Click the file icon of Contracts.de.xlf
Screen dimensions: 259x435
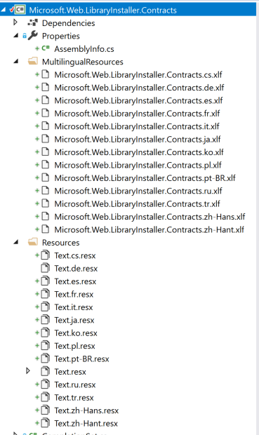coord(45,88)
